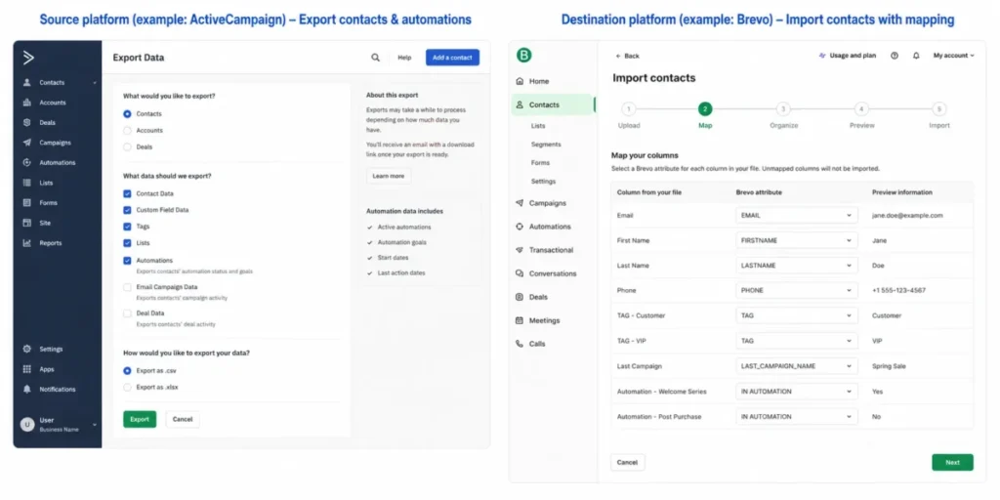Open Segments submenu item in Brevo
Screen dimensions: 1000x500
point(546,145)
